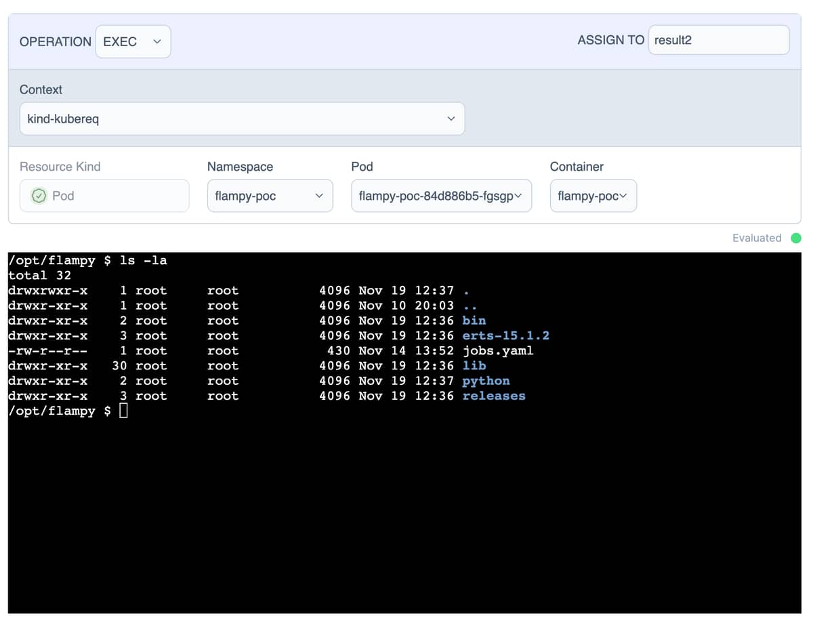Click the lib directory in terminal output
This screenshot has height=618, width=813.
click(474, 365)
